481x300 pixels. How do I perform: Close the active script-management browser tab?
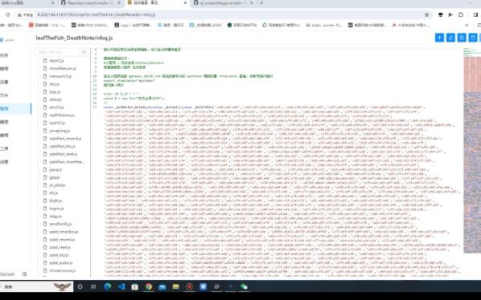[185, 2]
